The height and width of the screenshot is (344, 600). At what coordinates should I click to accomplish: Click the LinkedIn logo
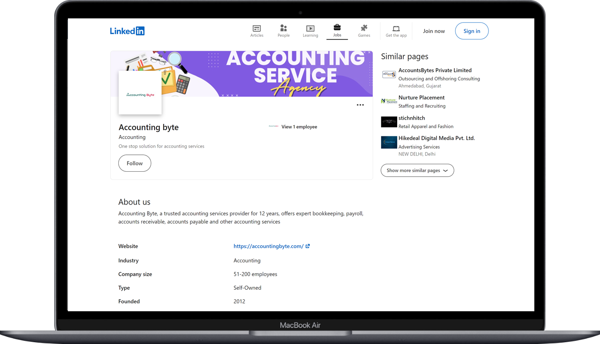pyautogui.click(x=127, y=31)
